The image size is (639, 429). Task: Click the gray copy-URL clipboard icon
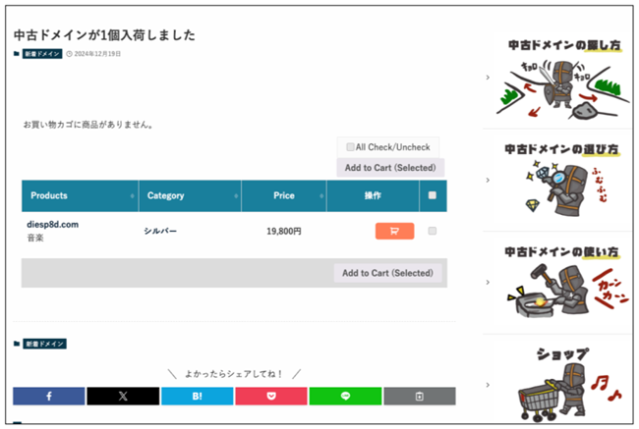tap(419, 396)
